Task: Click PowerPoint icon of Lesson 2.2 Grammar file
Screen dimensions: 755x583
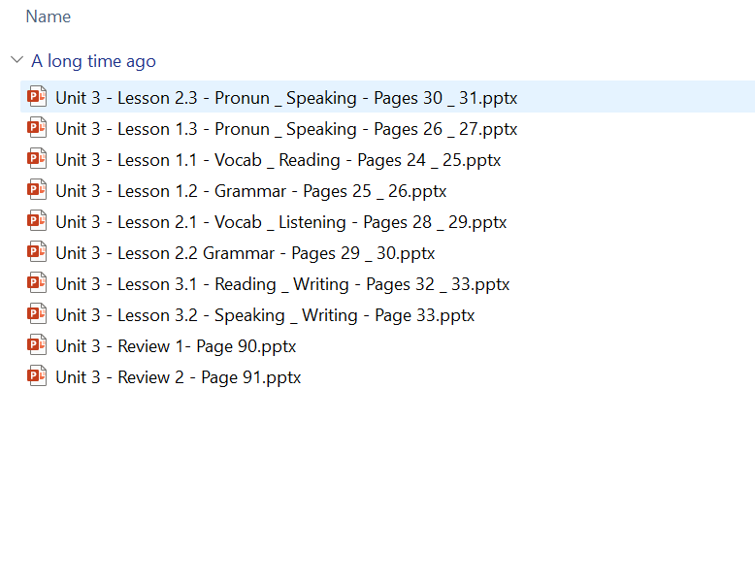Action: [37, 252]
